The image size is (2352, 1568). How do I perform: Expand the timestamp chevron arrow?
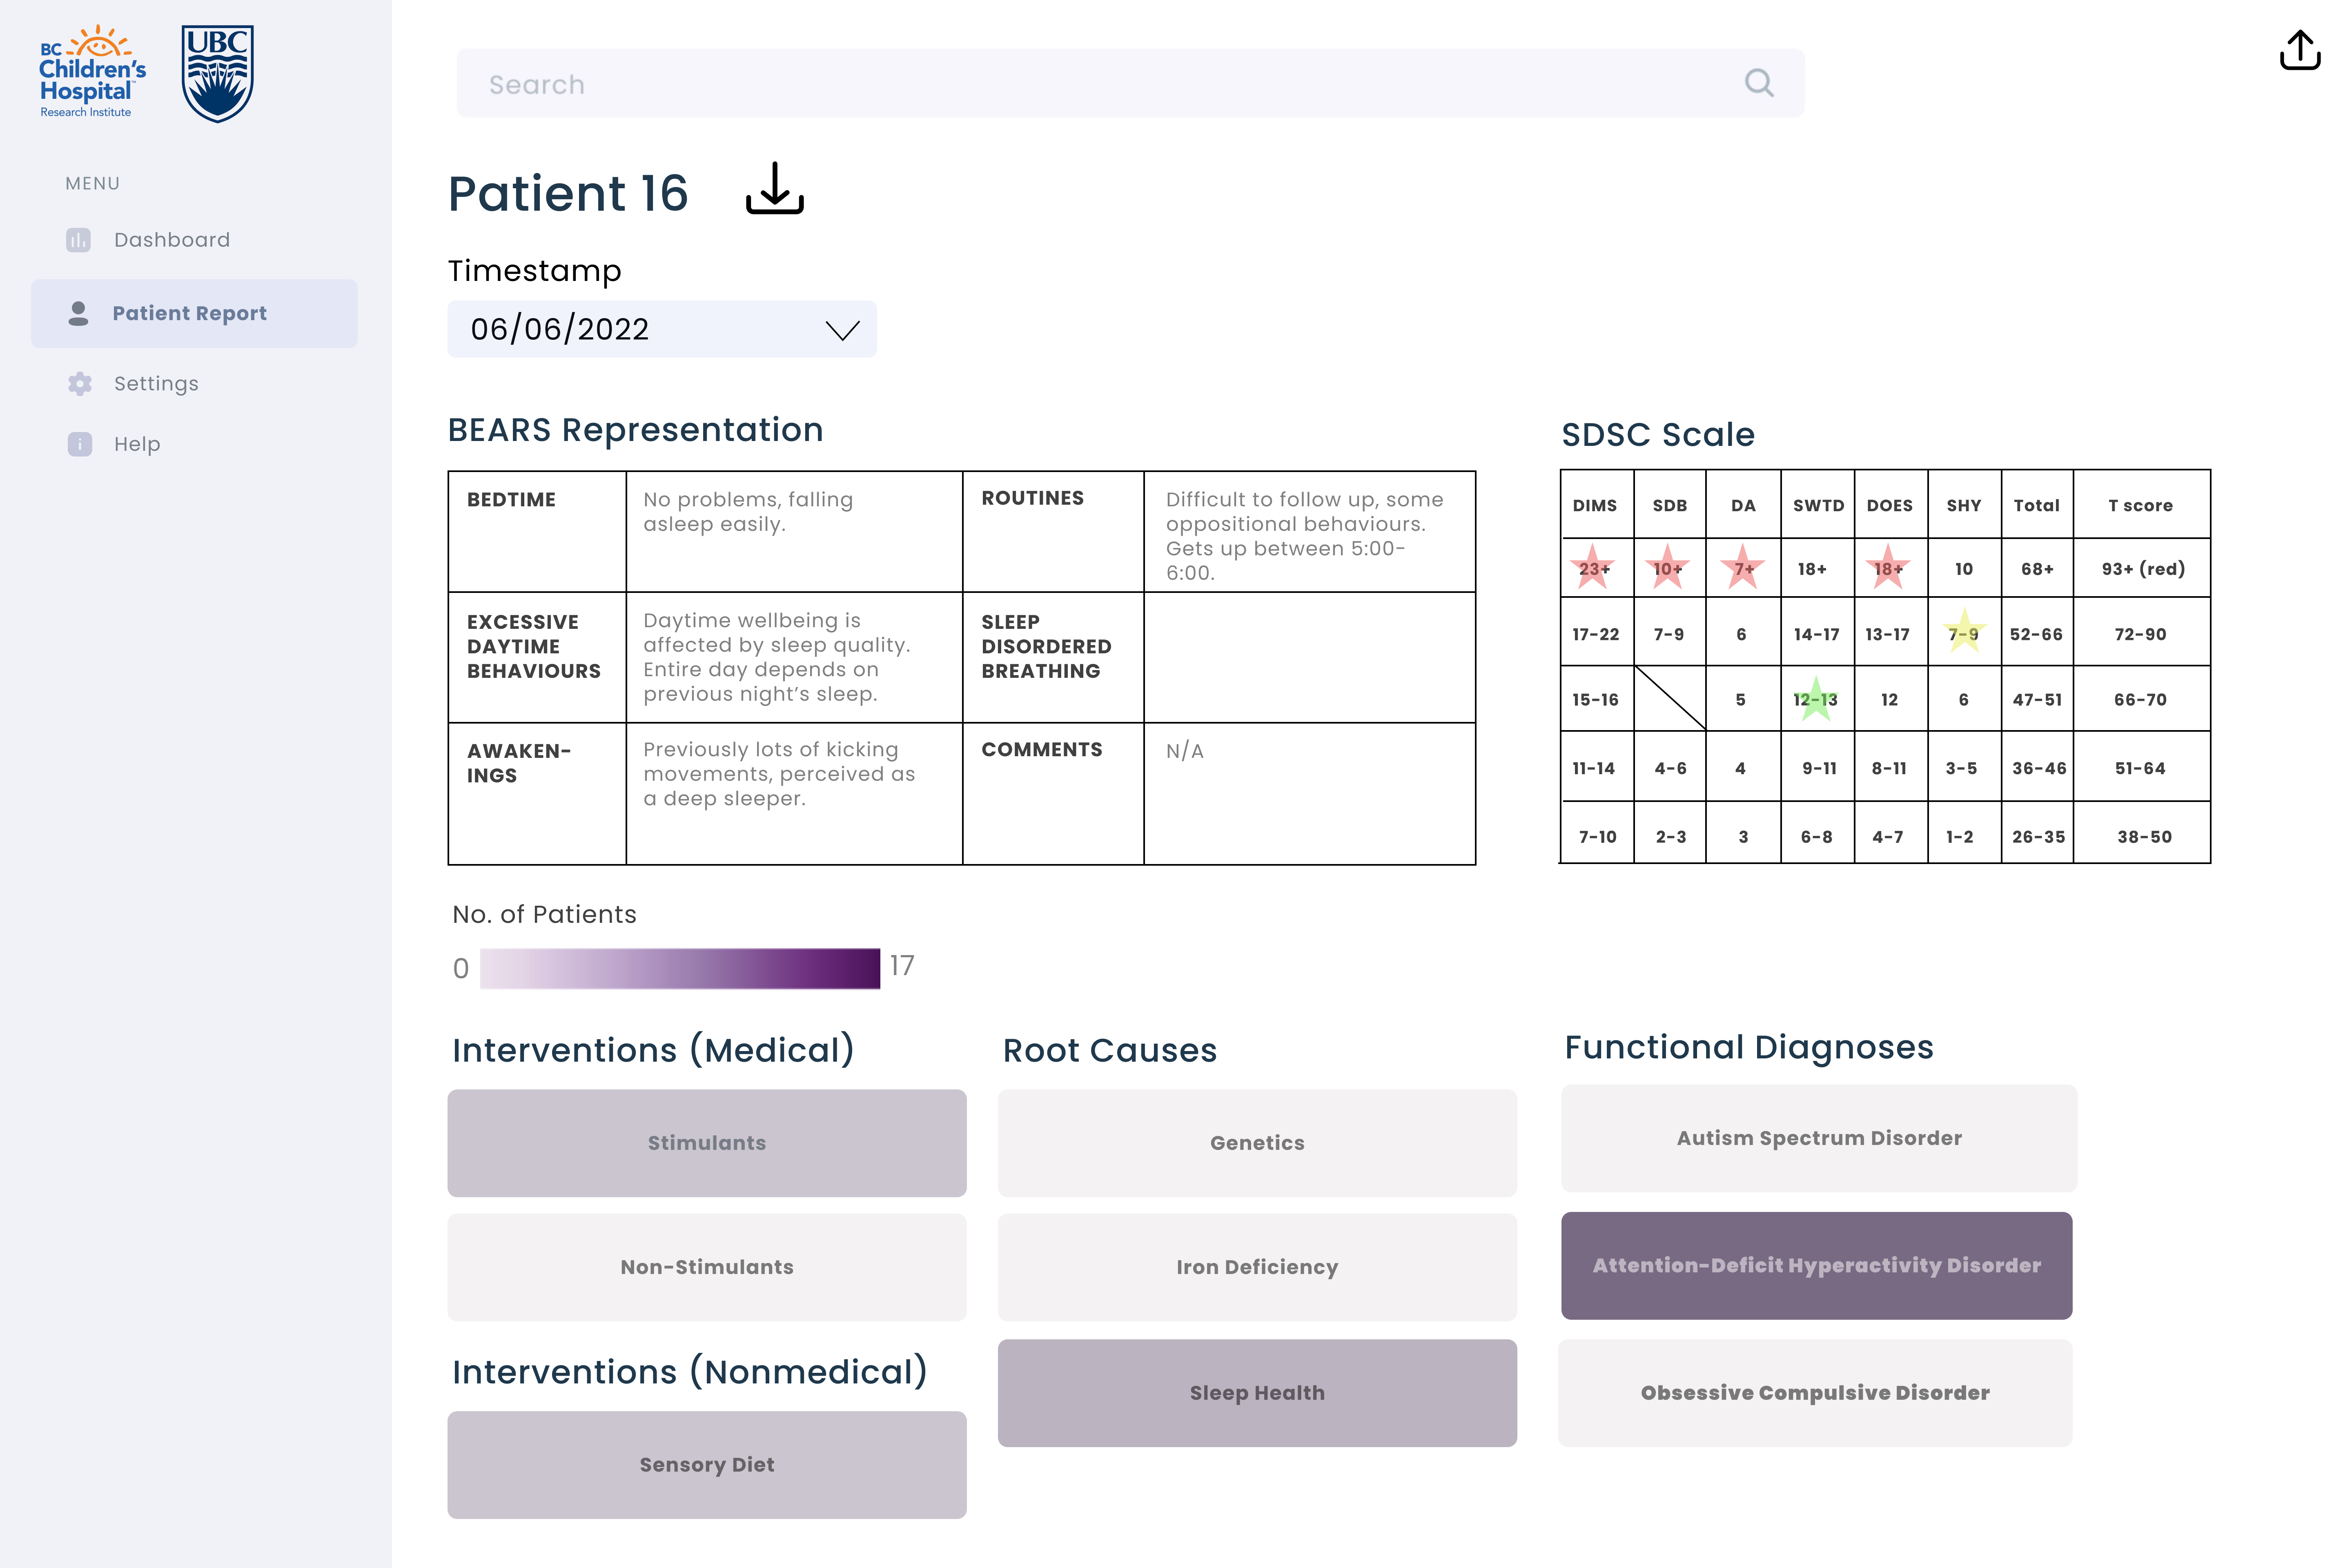click(x=842, y=330)
